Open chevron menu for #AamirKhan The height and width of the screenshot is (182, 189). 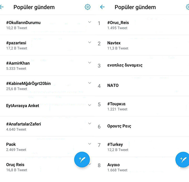pyautogui.click(x=90, y=63)
